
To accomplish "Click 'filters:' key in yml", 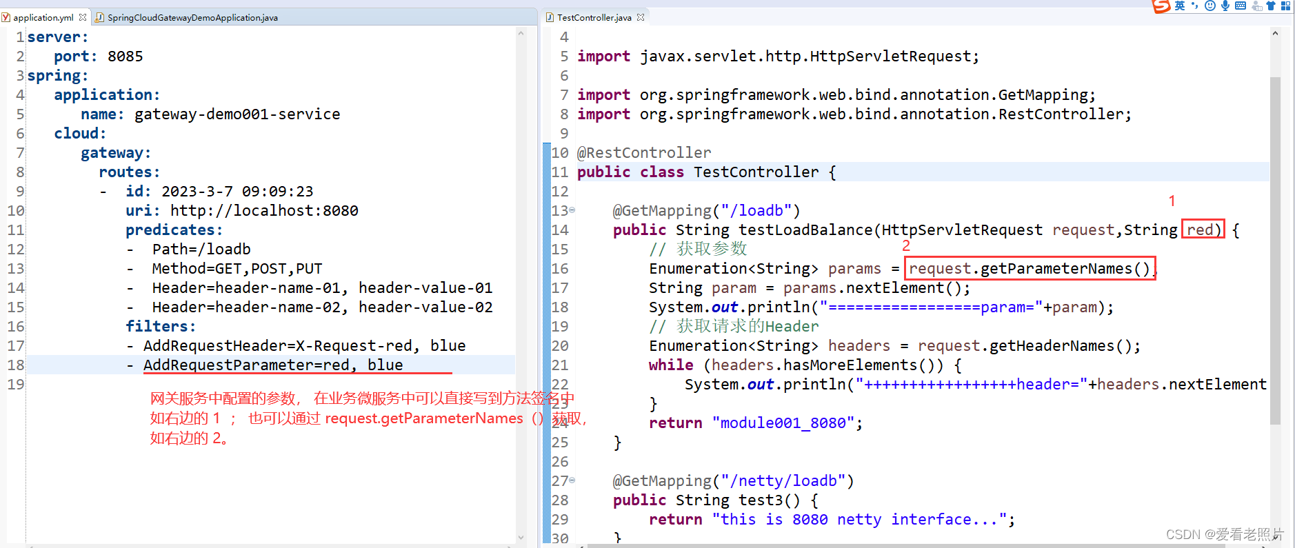I will [161, 327].
